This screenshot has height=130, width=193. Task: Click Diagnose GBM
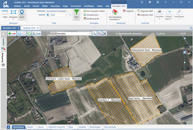point(145,11)
